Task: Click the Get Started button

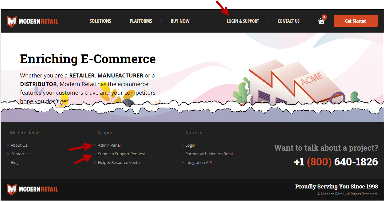Action: click(x=356, y=21)
